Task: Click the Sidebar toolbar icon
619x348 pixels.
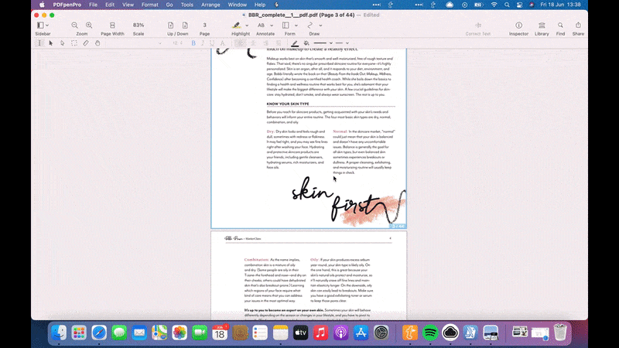Action: pos(40,26)
